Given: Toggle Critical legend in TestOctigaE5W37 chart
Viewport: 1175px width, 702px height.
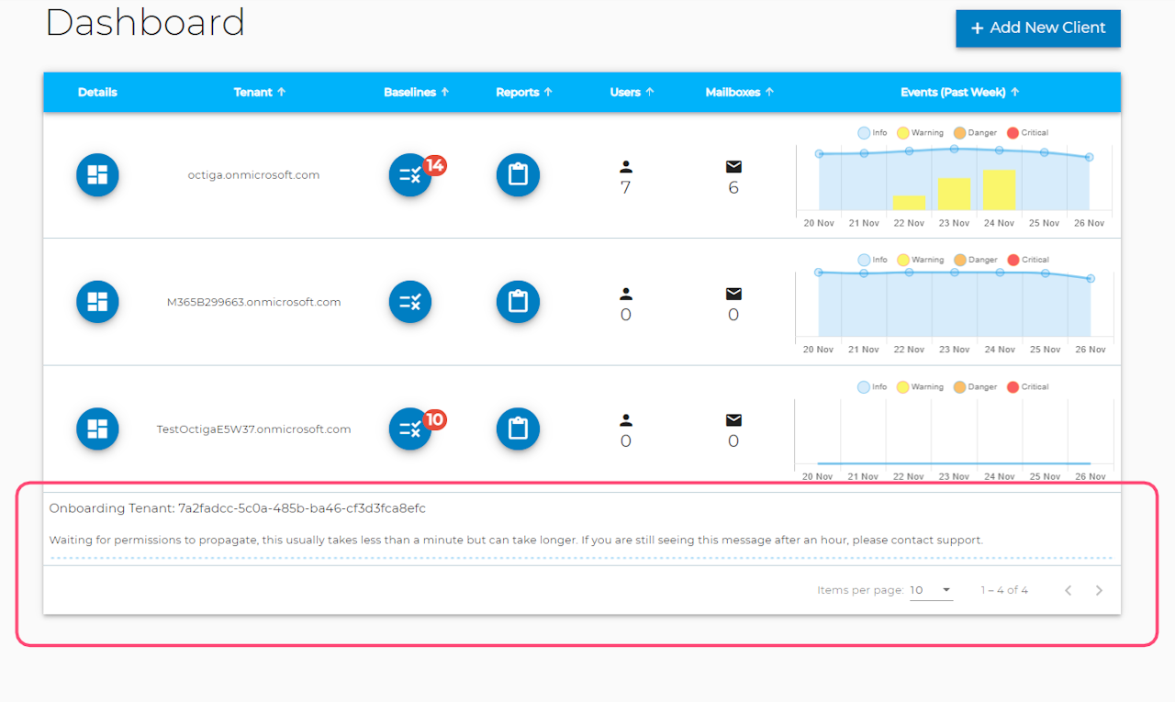Looking at the screenshot, I should 1027,386.
